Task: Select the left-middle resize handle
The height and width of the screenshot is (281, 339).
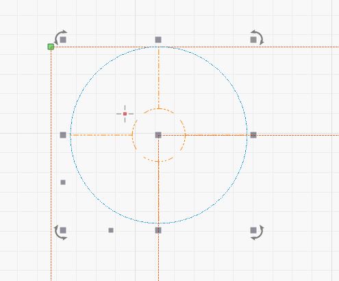Action: (63, 135)
